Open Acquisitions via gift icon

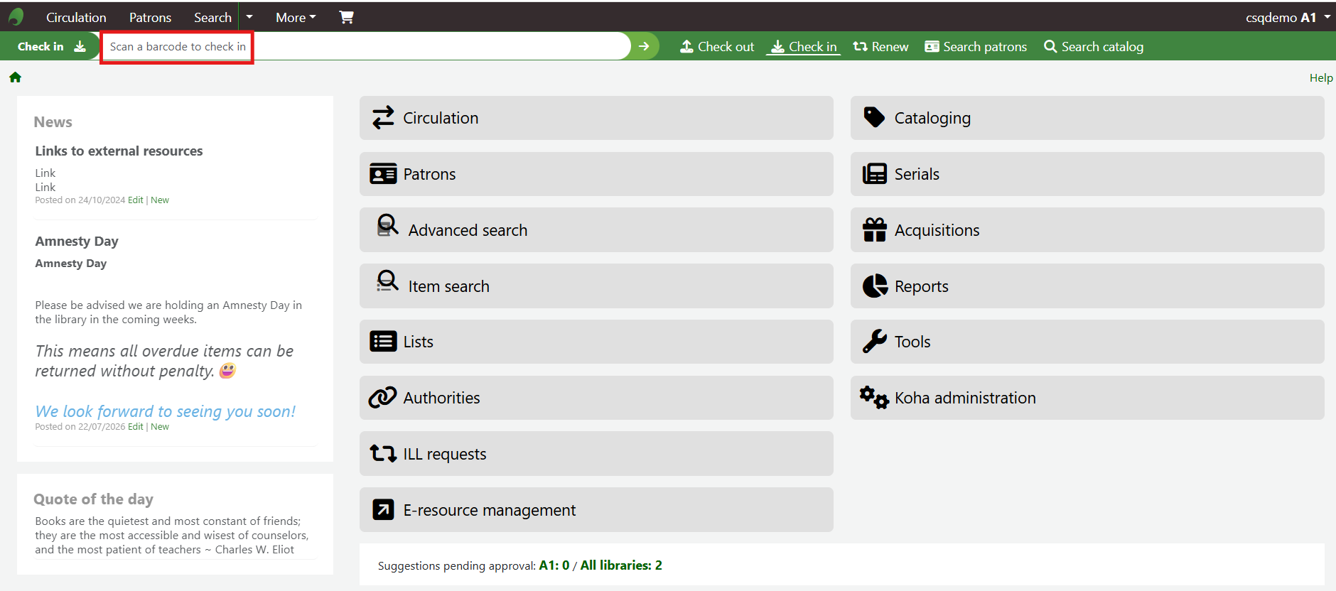pos(875,229)
